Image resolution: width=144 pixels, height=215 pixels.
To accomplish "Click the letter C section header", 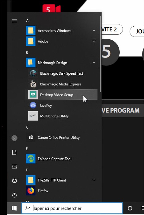I will click(27, 127).
